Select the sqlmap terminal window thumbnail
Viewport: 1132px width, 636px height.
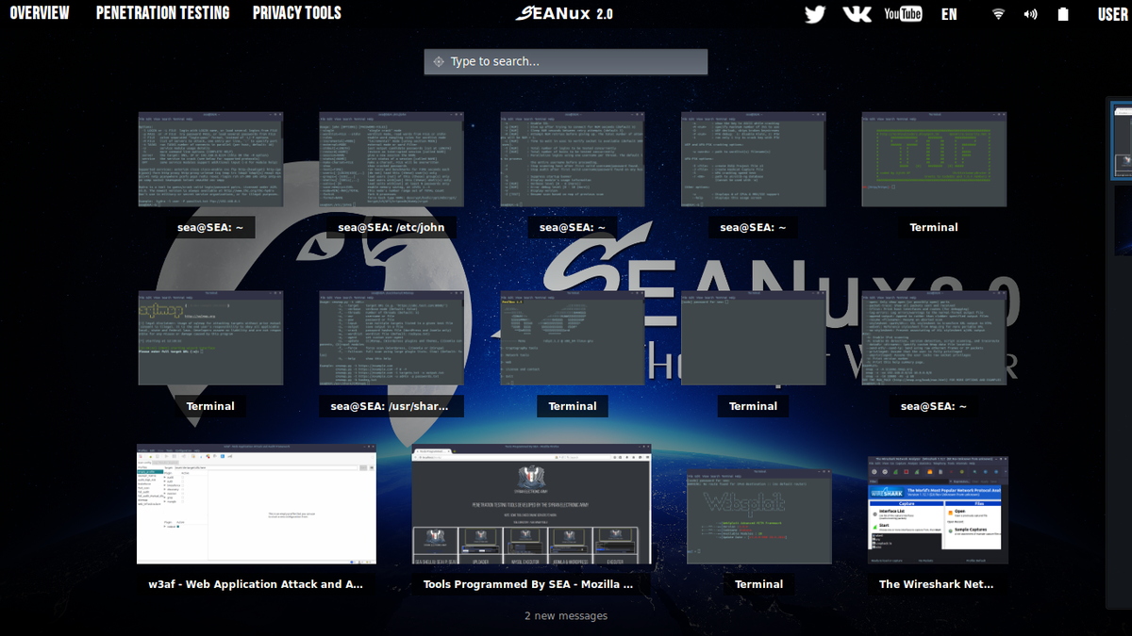210,338
